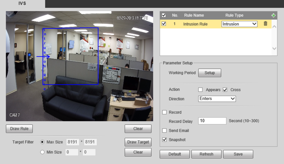The height and width of the screenshot is (164, 284).
Task: Restore settings with Default button
Action: coord(175,154)
